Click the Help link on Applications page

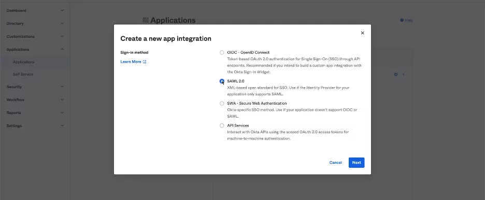(x=409, y=20)
